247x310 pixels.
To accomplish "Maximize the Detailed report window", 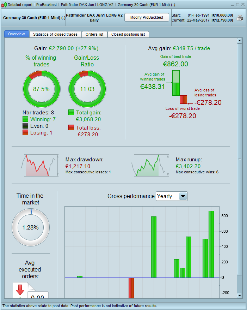I will pos(238,5).
